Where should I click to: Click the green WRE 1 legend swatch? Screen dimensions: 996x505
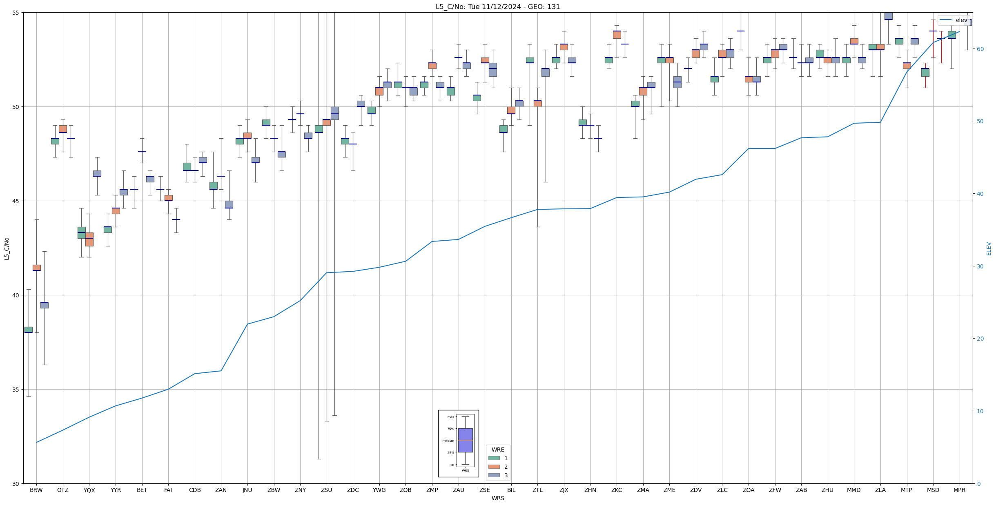point(494,458)
